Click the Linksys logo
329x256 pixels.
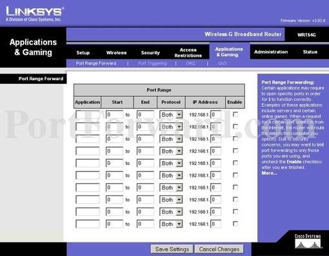pos(34,14)
